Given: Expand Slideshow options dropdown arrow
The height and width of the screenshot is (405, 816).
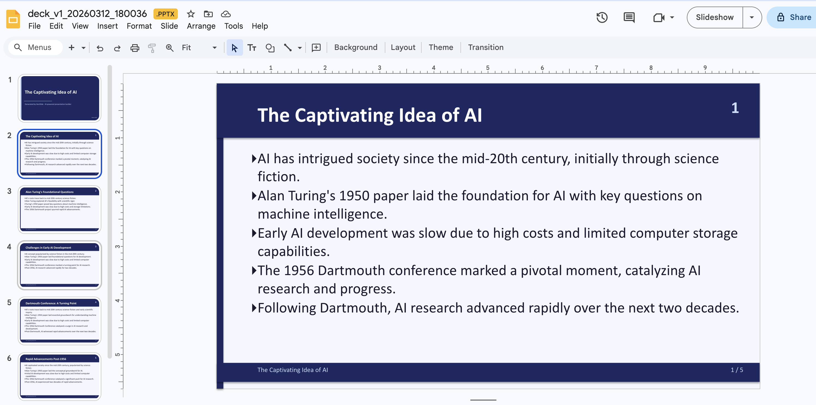Looking at the screenshot, I should click(x=752, y=17).
